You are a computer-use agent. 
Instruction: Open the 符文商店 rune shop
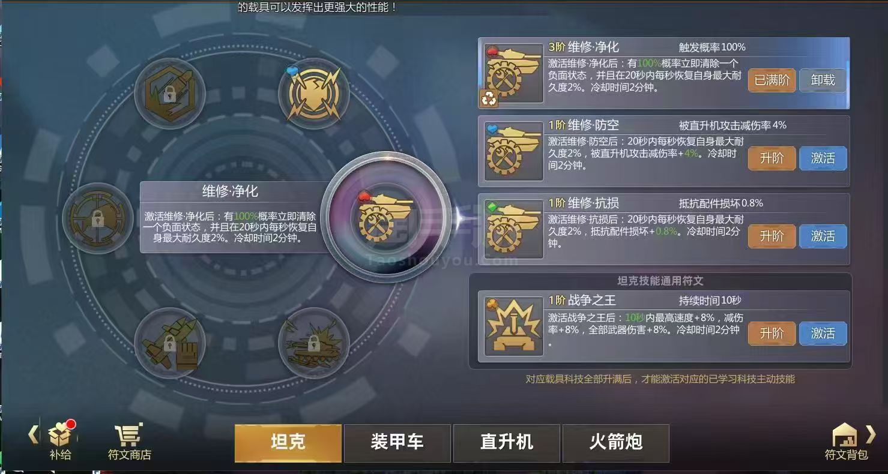[130, 442]
